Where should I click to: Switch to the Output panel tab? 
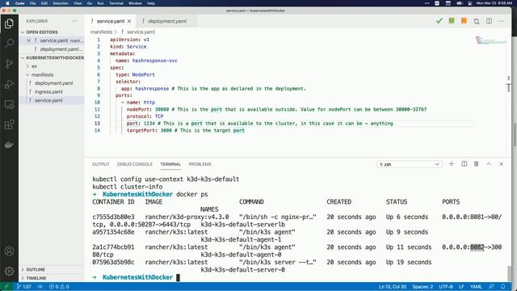[x=100, y=164]
